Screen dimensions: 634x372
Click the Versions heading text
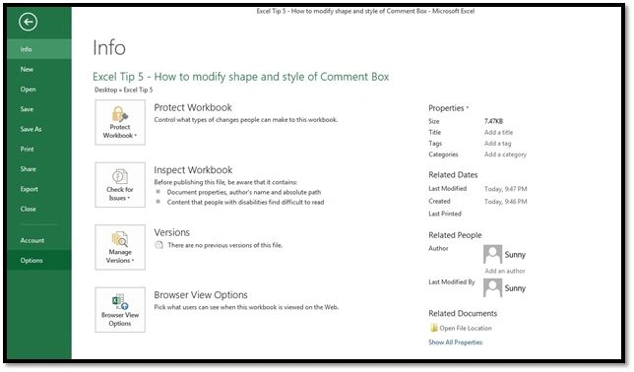click(x=171, y=232)
